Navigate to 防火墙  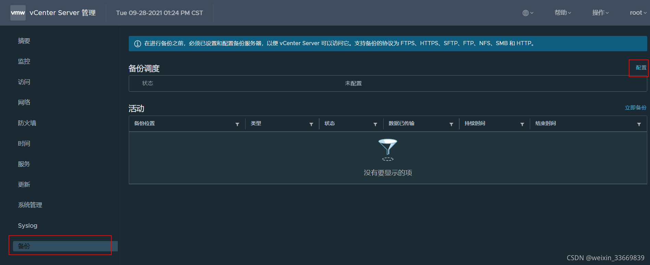coord(27,123)
